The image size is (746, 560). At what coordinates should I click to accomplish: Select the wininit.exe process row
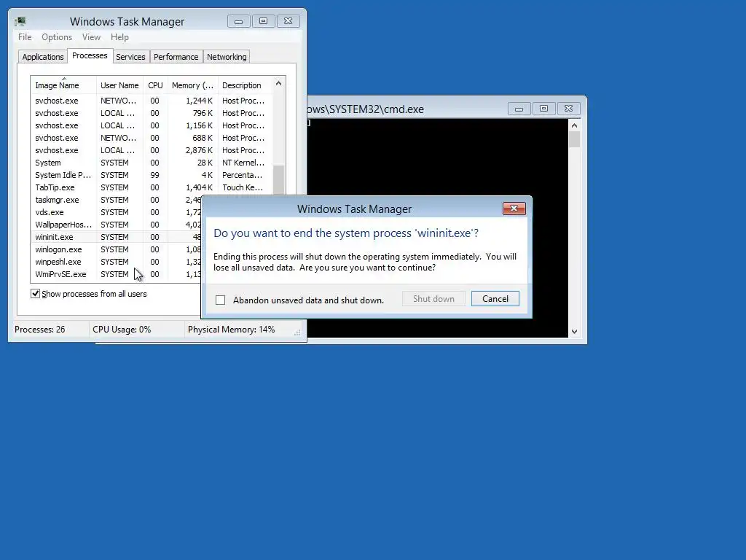[117, 237]
